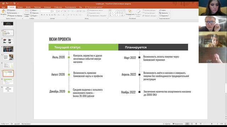Cut selection with Вырезать
Viewport: 227px width, 127px height.
click(11, 10)
